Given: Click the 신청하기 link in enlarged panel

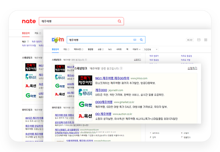Looking at the screenshot, I should point(192,68).
